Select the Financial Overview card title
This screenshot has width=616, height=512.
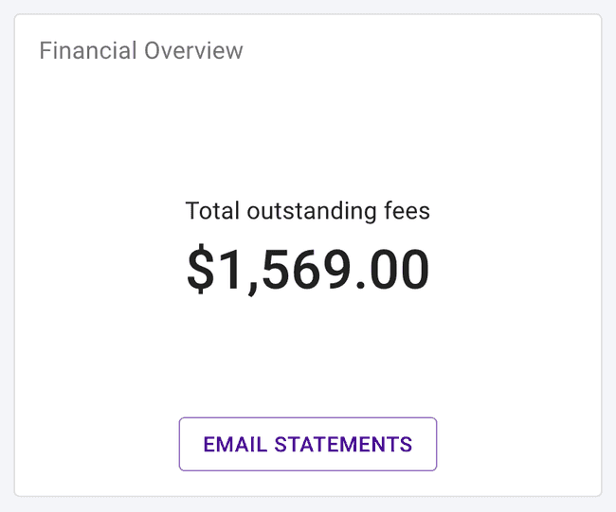[141, 50]
